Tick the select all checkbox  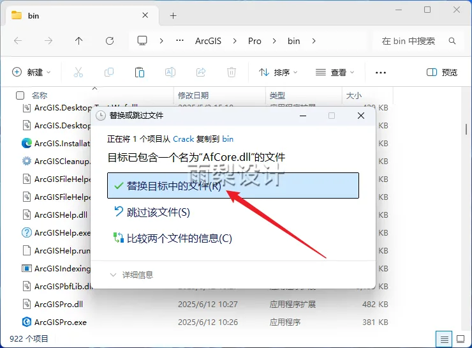pyautogui.click(x=20, y=96)
